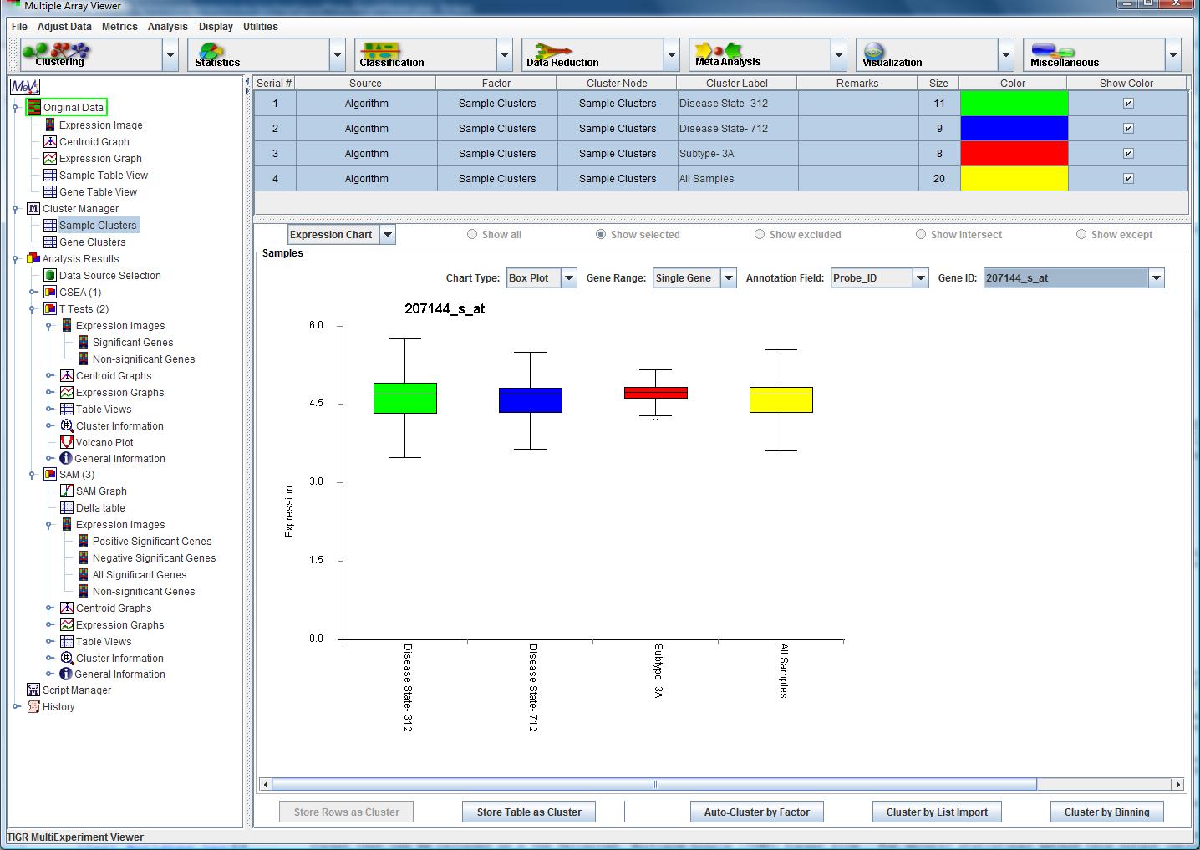Open the Chart Type dropdown
Viewport: 1200px width, 850px height.
pos(568,278)
